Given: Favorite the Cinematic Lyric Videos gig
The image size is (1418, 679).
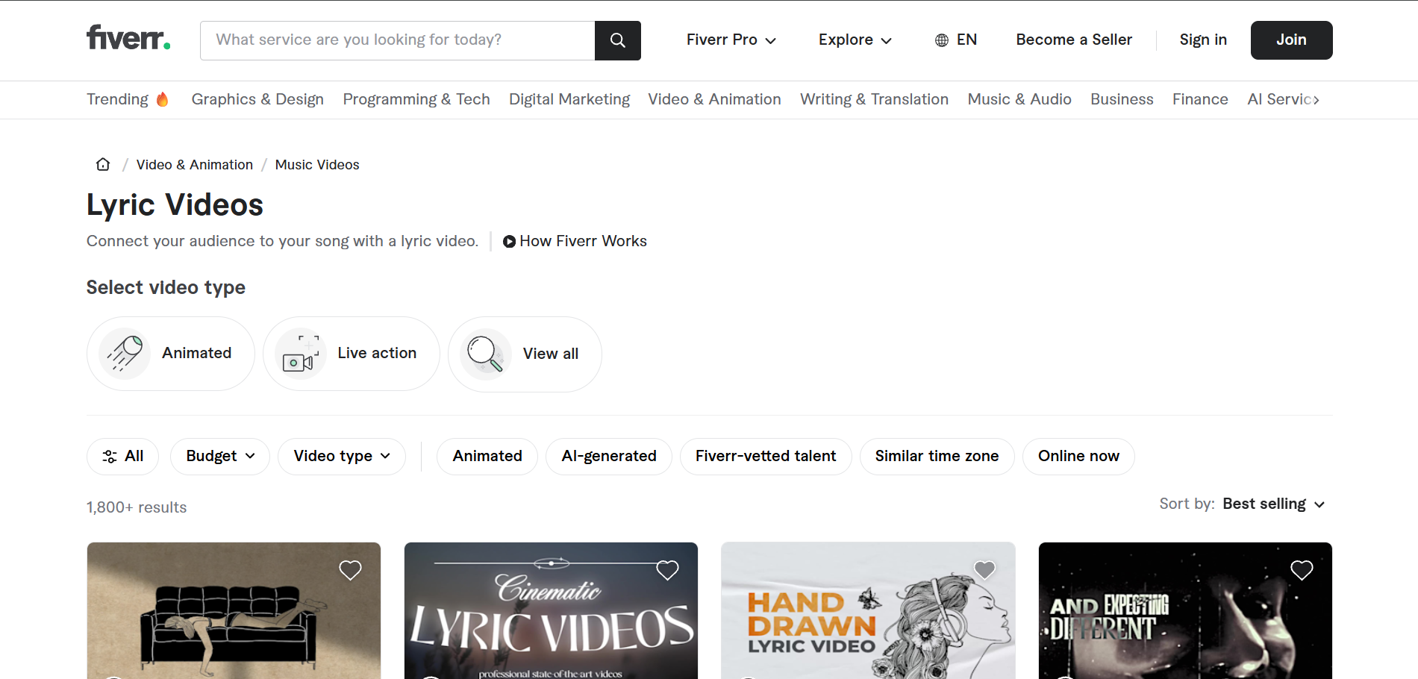Looking at the screenshot, I should pos(667,570).
